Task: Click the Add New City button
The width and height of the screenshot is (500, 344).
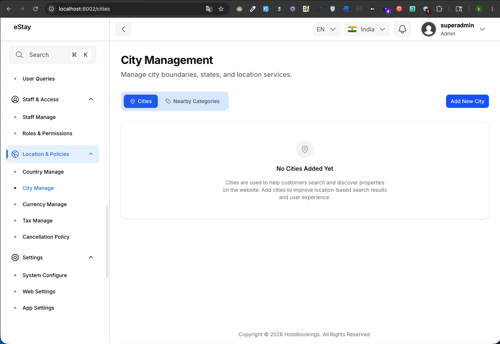Action: click(467, 101)
